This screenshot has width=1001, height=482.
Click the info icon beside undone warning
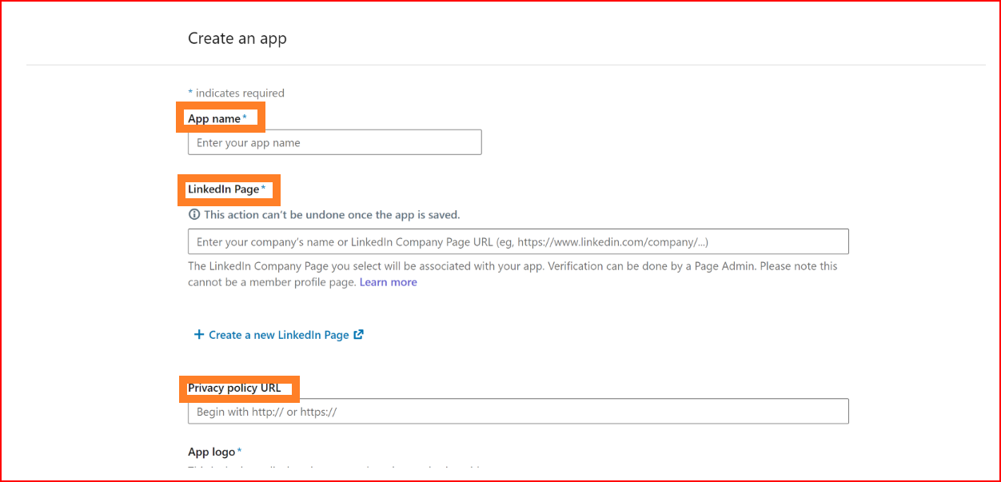(193, 214)
